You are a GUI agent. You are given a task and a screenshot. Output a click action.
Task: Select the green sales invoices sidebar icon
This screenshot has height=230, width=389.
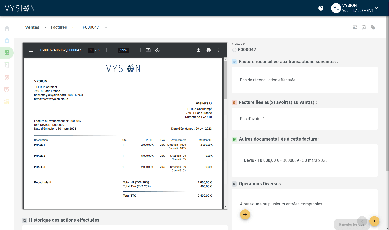(7, 53)
